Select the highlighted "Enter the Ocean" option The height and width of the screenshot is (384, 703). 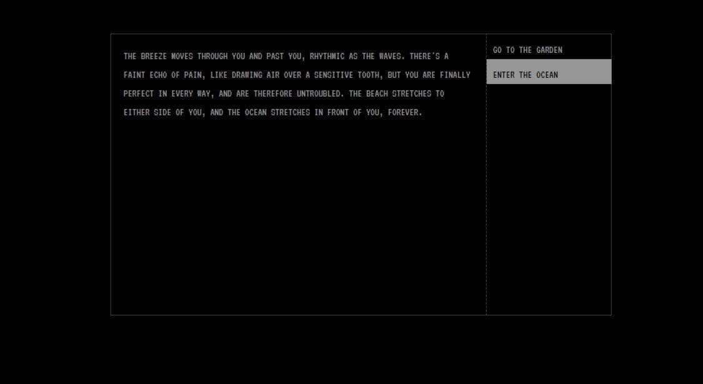[x=549, y=72]
